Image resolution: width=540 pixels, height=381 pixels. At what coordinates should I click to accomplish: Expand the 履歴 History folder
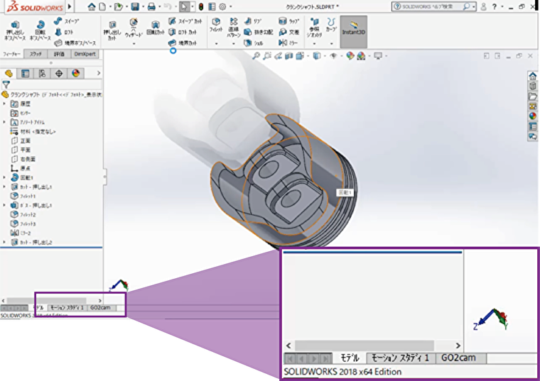(x=4, y=104)
